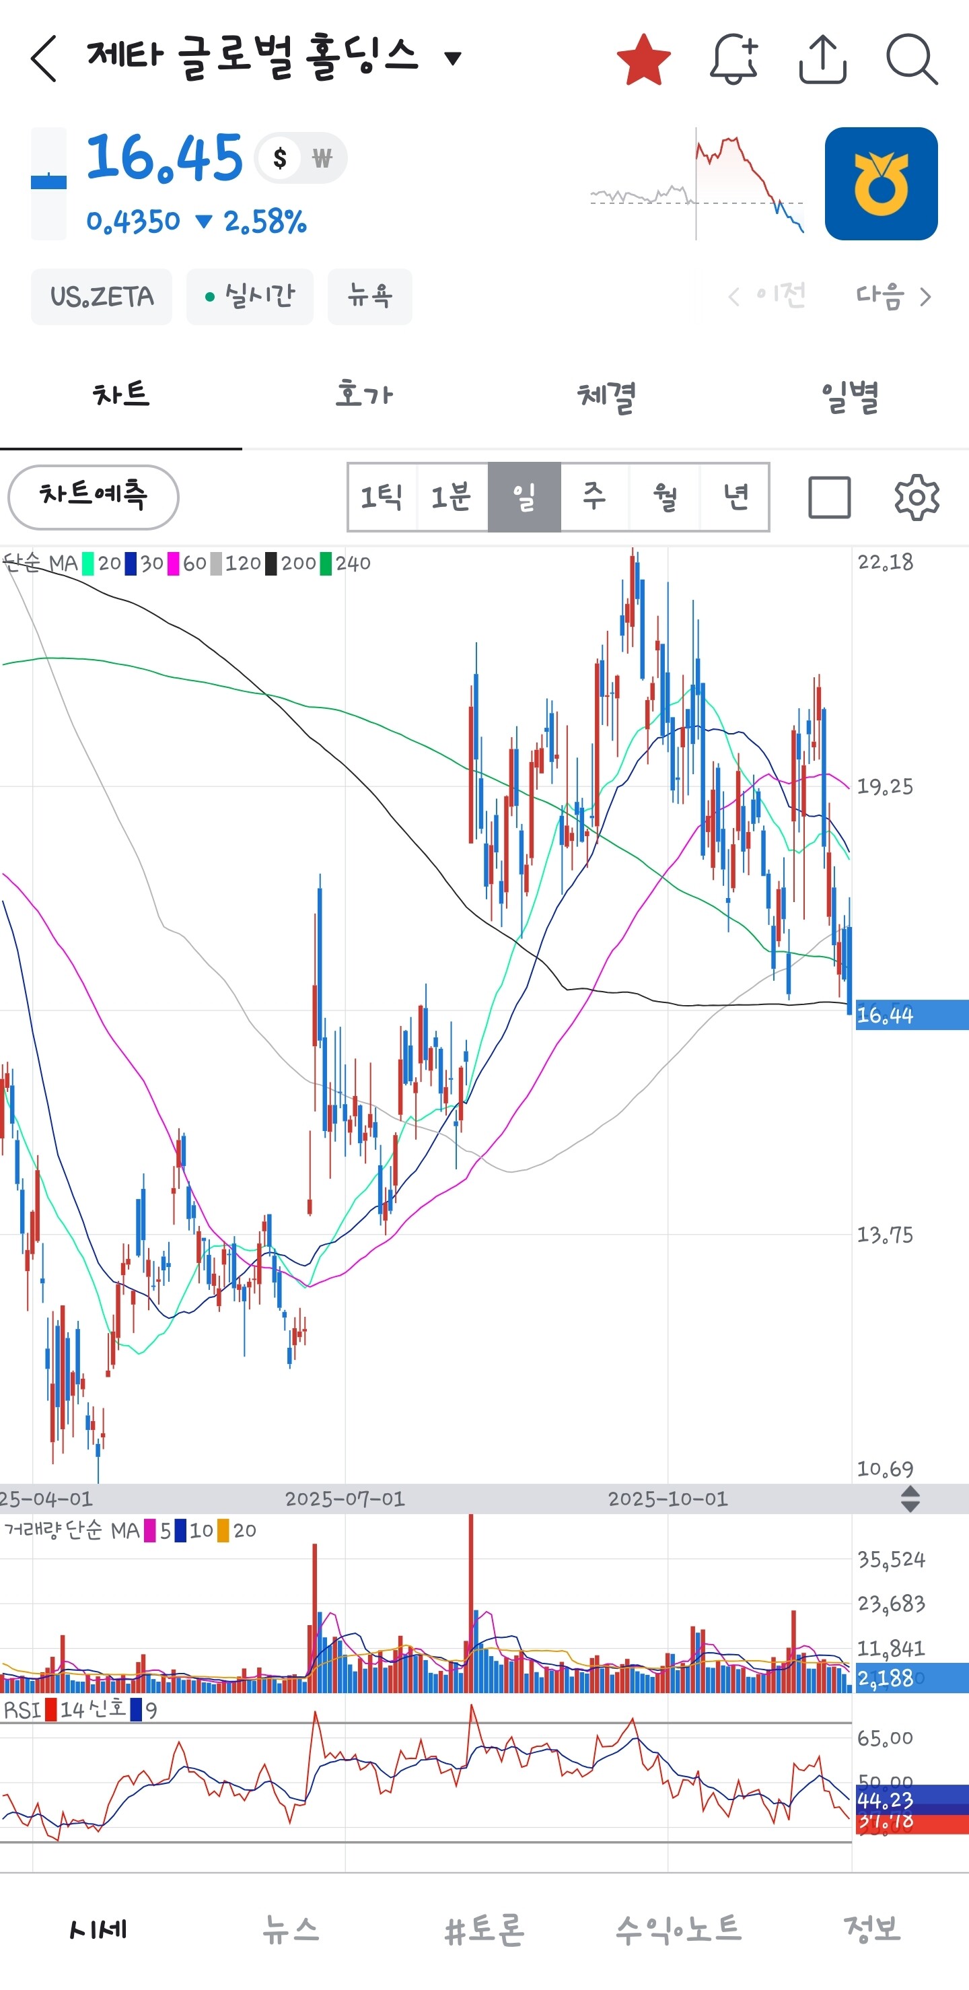Tap the 13.75 price axis label
Screen dimensions: 969x1990
886,1235
